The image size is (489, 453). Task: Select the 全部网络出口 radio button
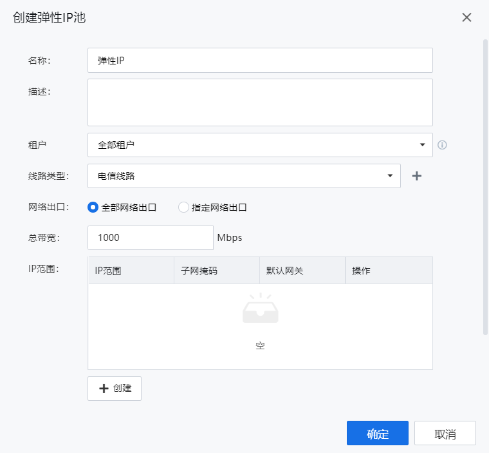coord(93,207)
